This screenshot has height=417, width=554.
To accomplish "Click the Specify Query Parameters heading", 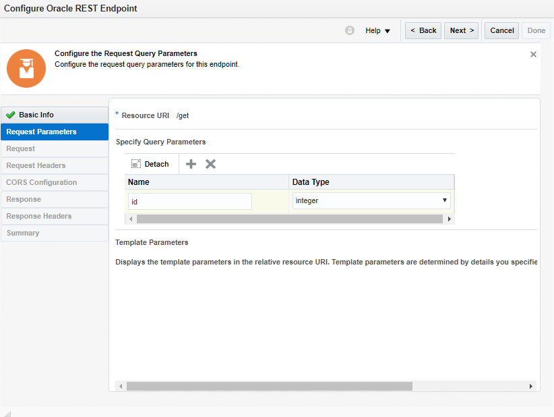I will (x=161, y=142).
